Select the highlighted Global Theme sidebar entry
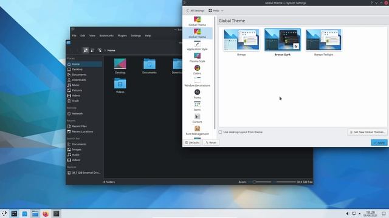 197,34
